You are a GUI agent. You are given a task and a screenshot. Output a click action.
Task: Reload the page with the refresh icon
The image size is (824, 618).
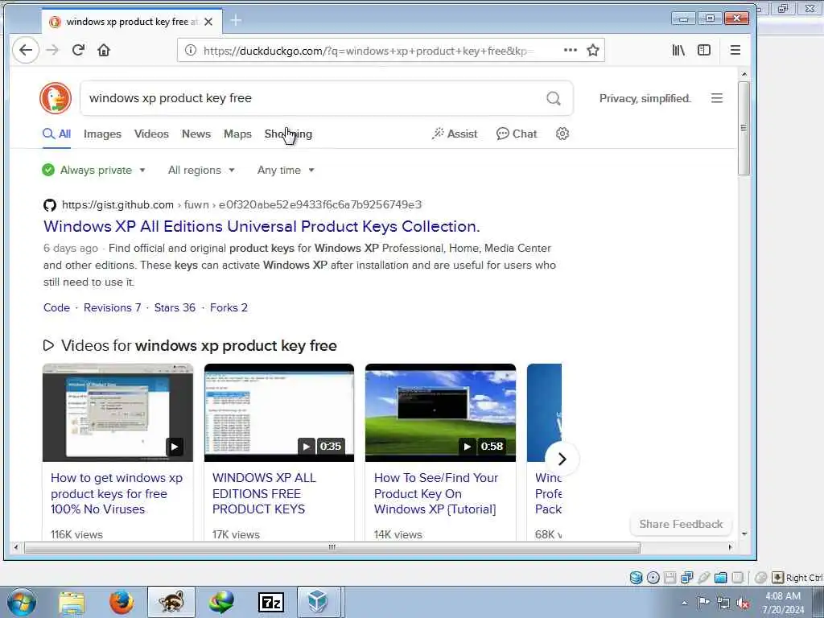pyautogui.click(x=78, y=50)
